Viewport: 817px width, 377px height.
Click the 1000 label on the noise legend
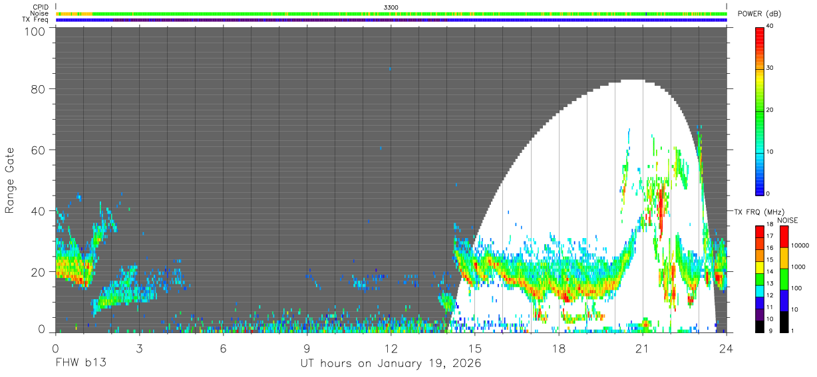(x=798, y=267)
